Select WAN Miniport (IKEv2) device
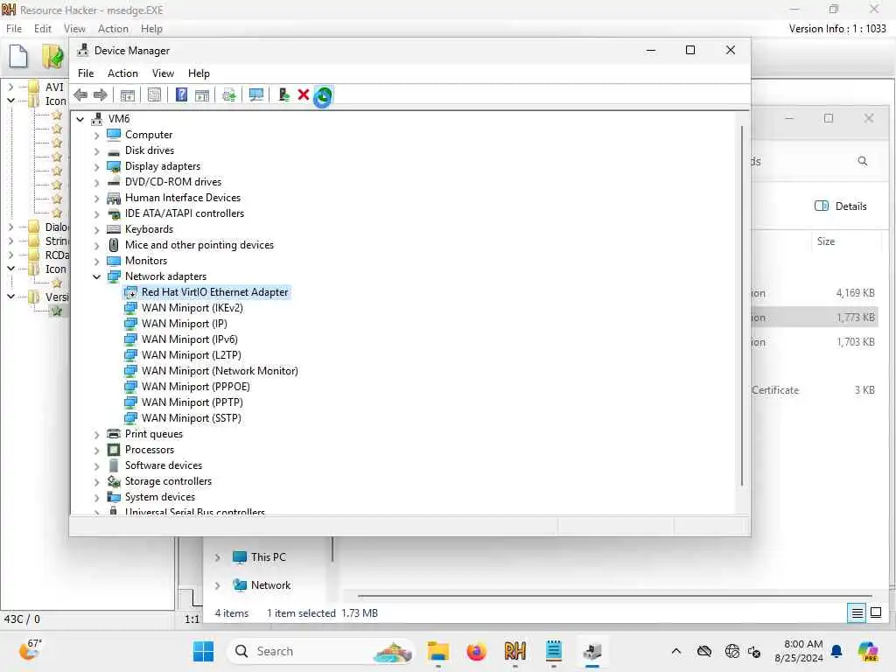Viewport: 896px width, 672px height. 192,308
